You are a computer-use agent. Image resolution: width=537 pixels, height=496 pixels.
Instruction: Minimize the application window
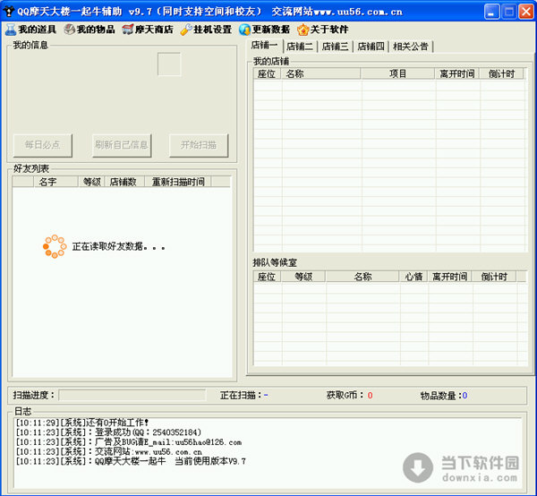pos(491,12)
